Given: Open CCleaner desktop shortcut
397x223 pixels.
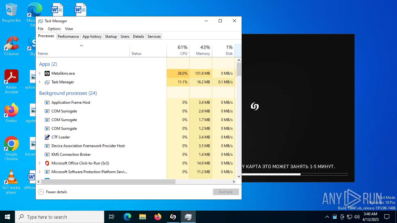Looking at the screenshot, I should coord(11,46).
